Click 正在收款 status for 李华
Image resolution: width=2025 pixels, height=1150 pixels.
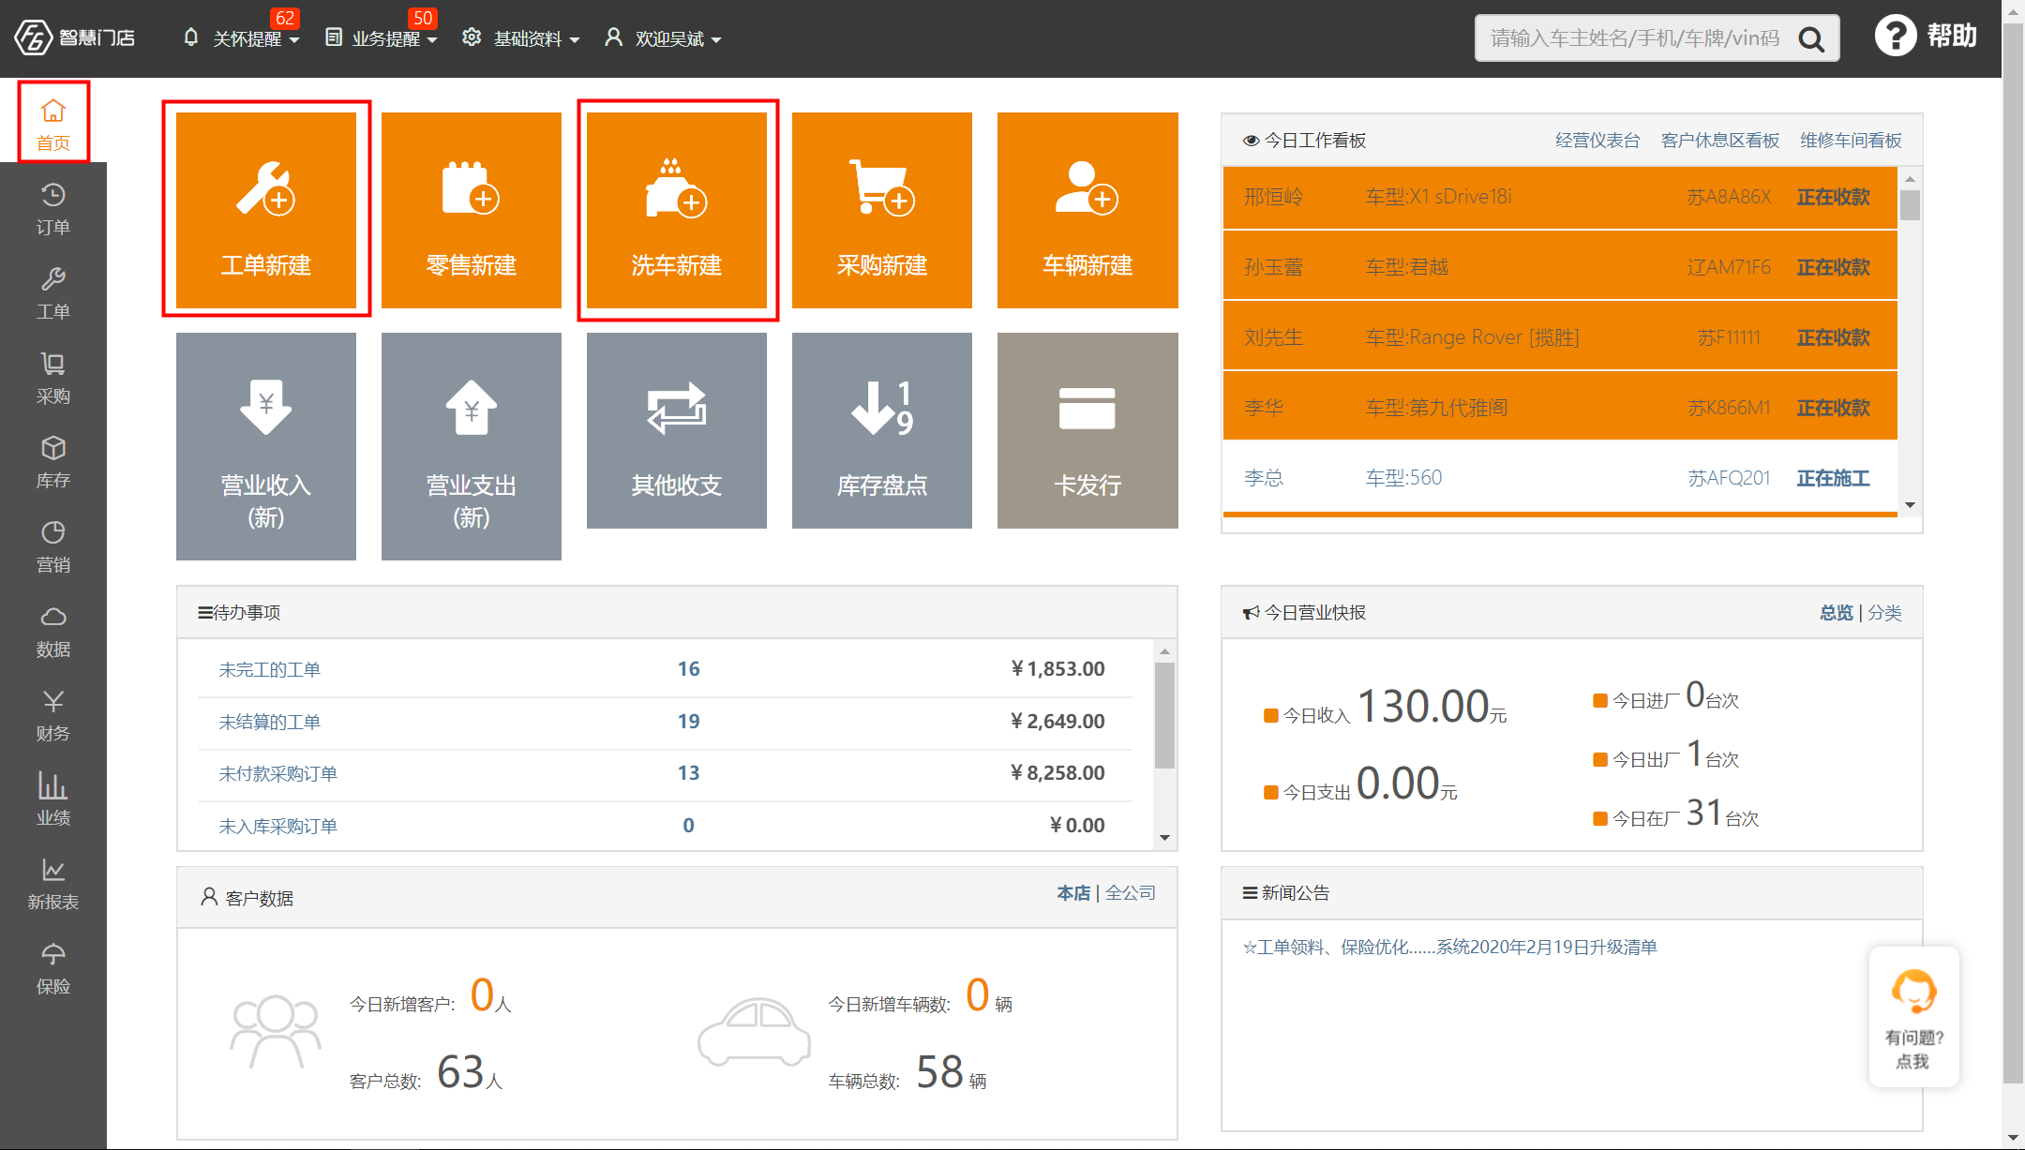[1833, 409]
